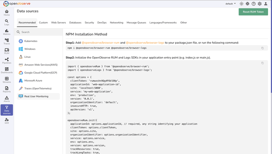Open Reports in sidebar

pyautogui.click(x=7, y=90)
